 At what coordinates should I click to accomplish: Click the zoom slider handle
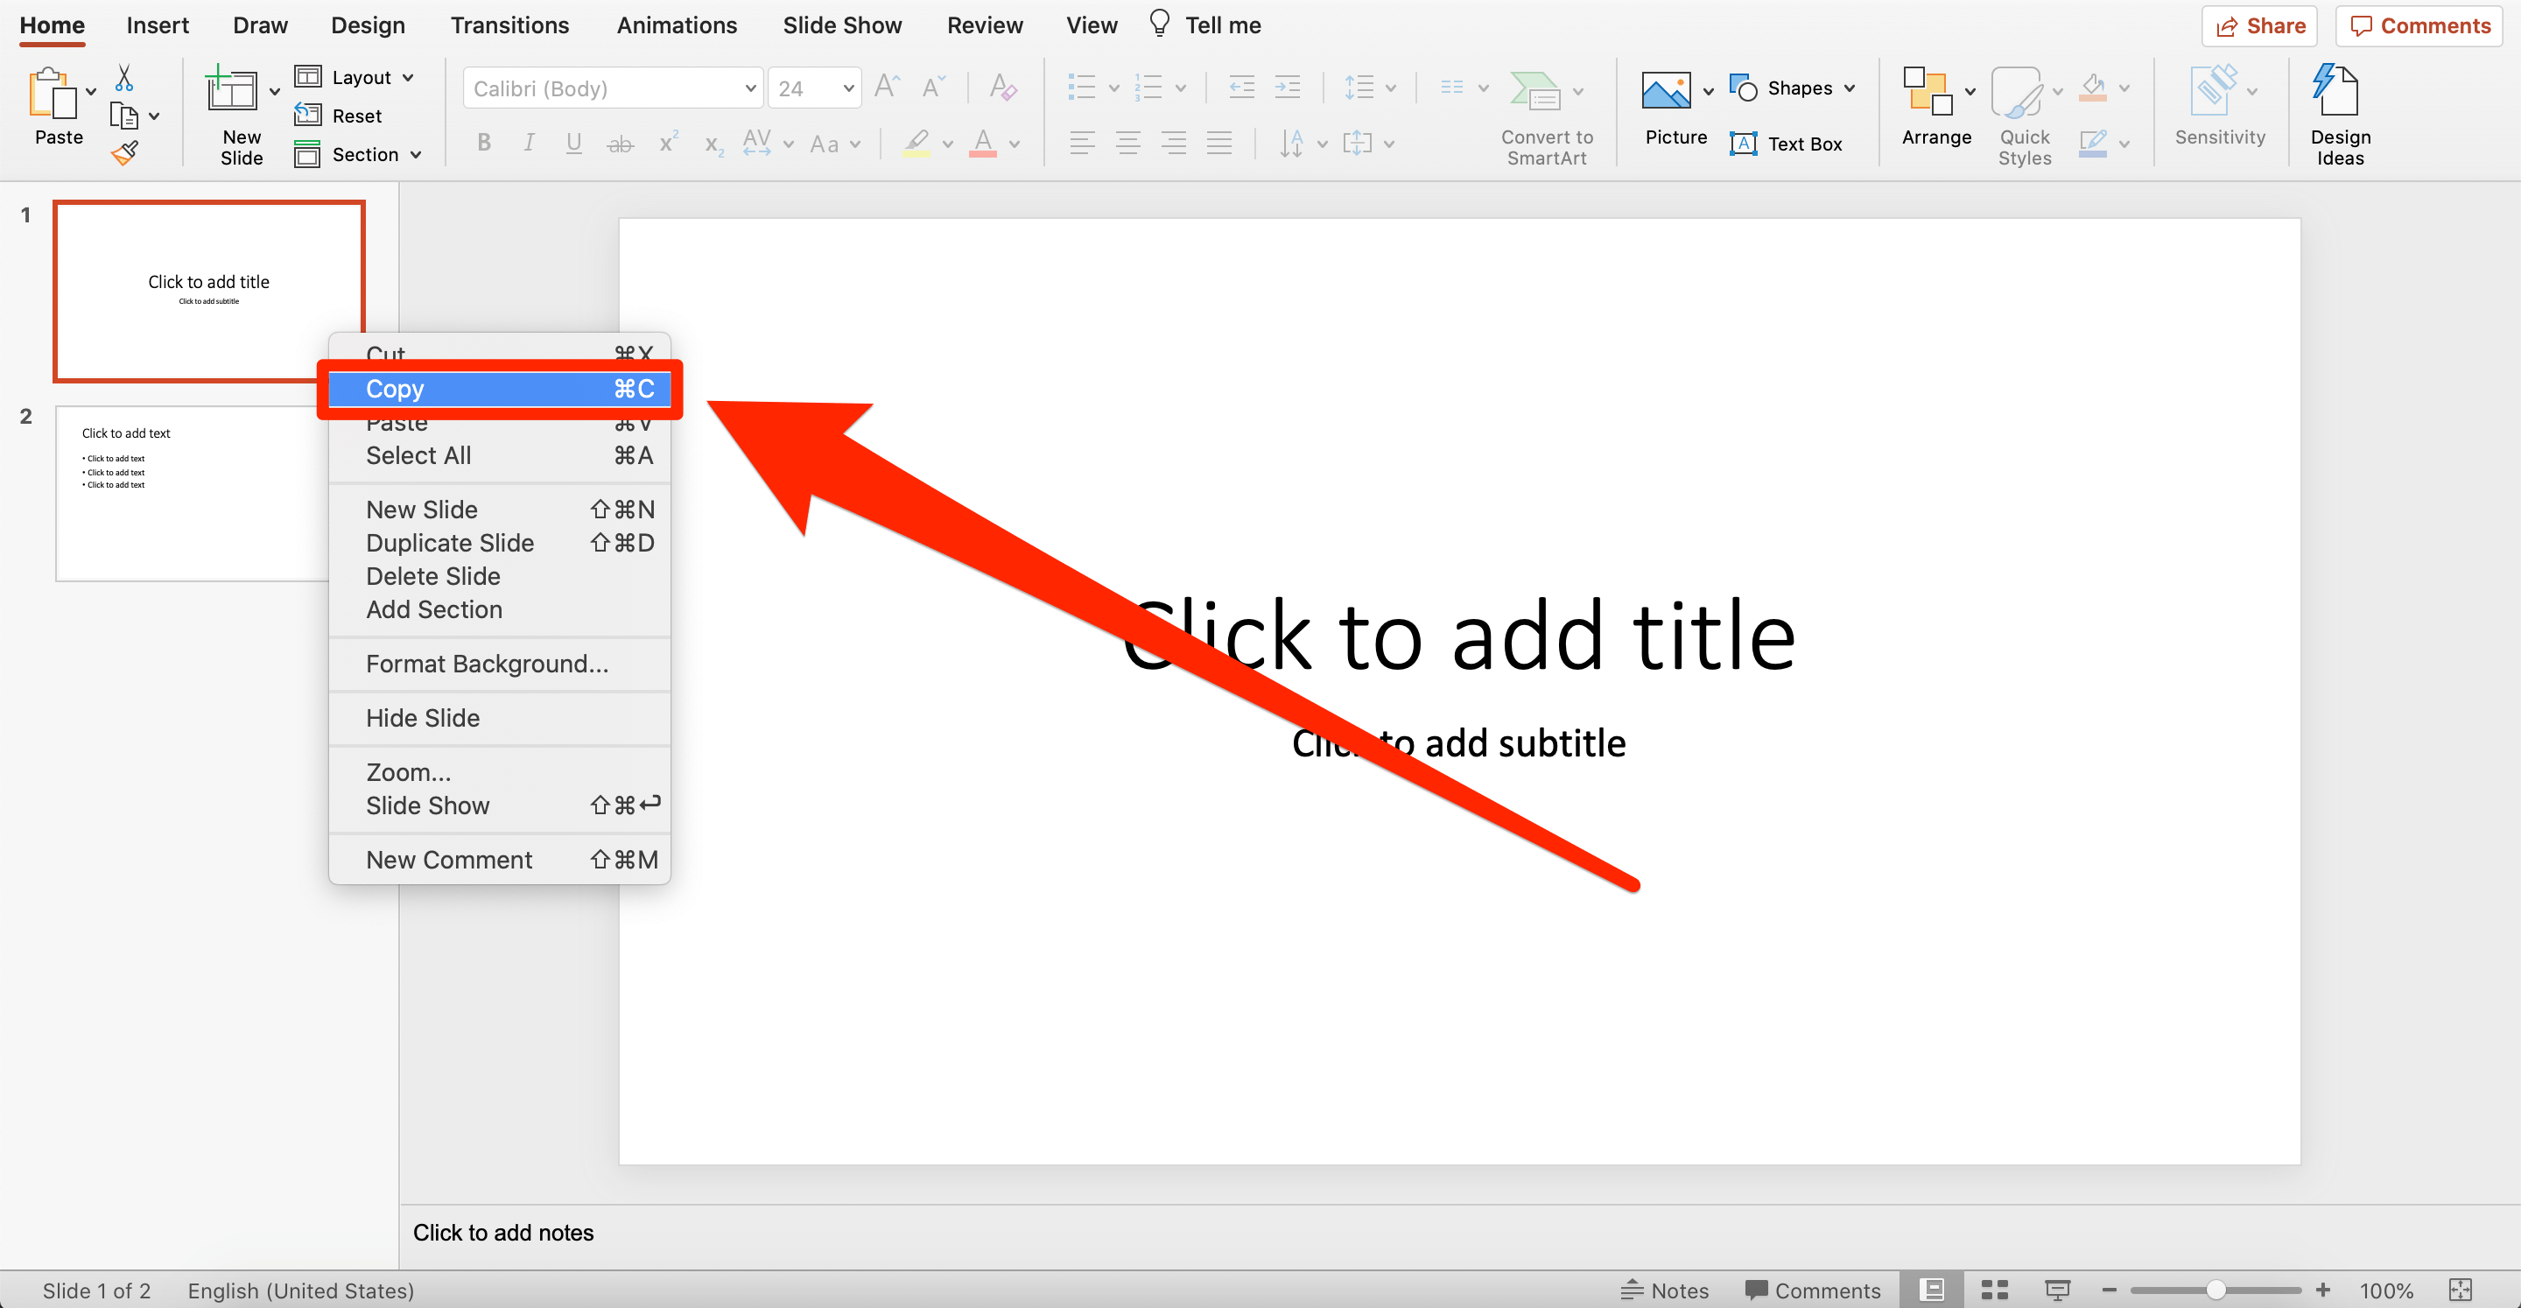point(2216,1290)
